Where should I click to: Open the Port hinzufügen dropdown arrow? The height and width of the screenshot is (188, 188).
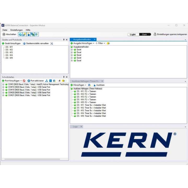pos(21,81)
